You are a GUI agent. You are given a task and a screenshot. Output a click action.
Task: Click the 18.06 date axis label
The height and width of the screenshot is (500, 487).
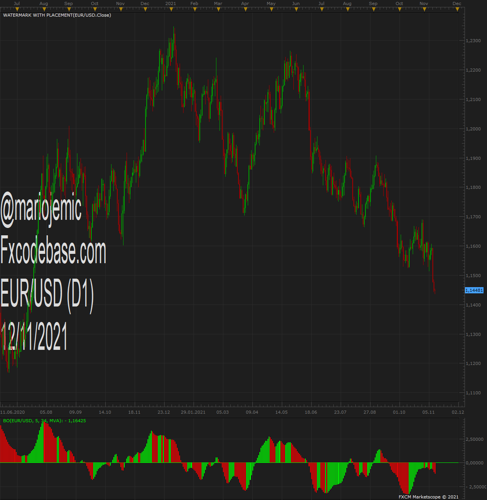[x=311, y=412]
